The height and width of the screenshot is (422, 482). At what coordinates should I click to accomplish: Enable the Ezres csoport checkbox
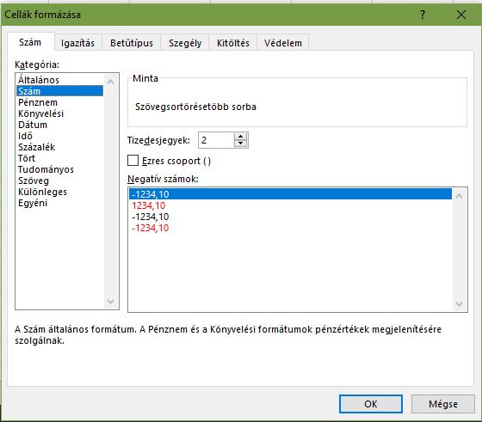point(133,161)
